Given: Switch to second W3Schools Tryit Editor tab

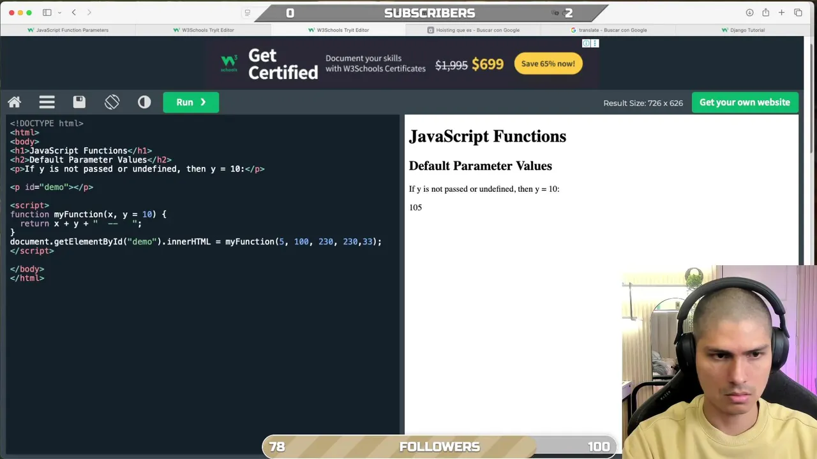Looking at the screenshot, I should click(203, 30).
